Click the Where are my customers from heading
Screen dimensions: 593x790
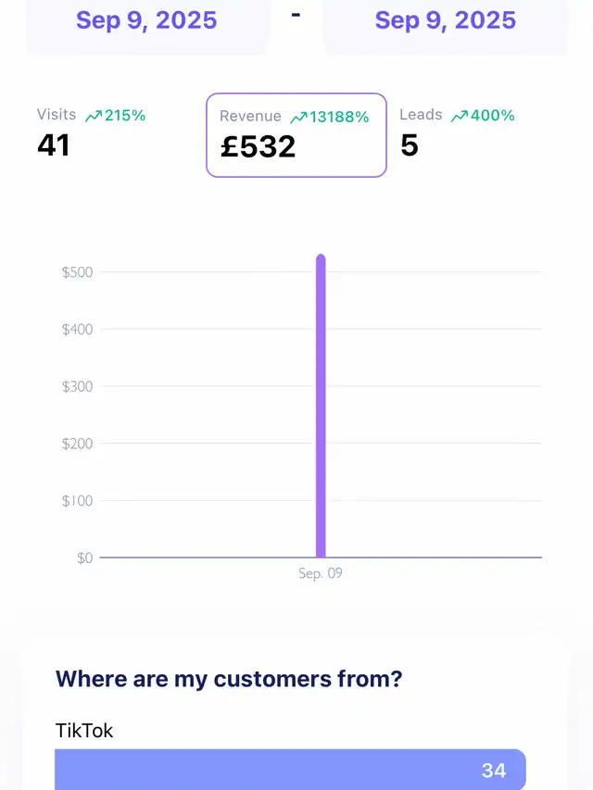click(229, 679)
